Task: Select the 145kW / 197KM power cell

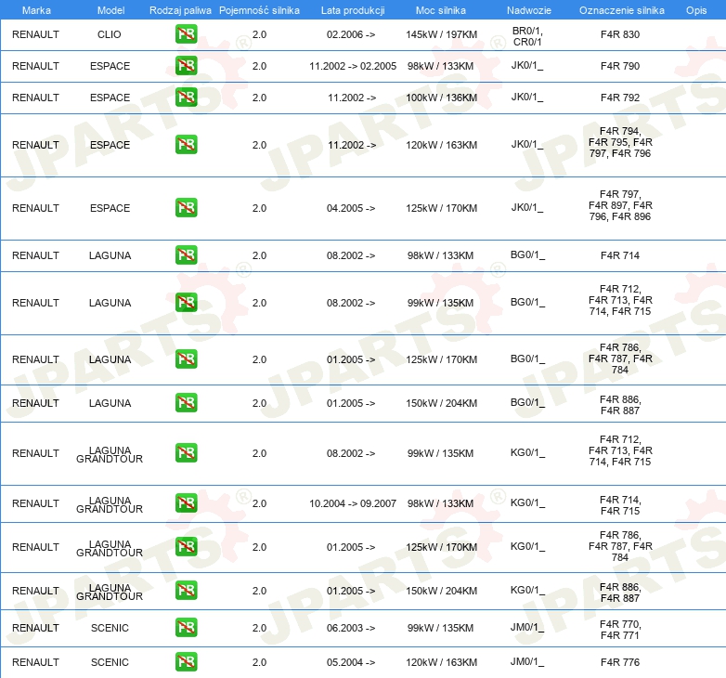Action: tap(441, 34)
